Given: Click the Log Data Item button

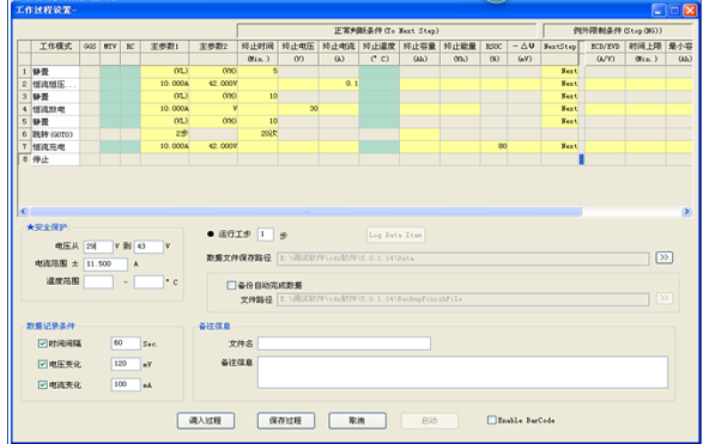Looking at the screenshot, I should [x=395, y=234].
